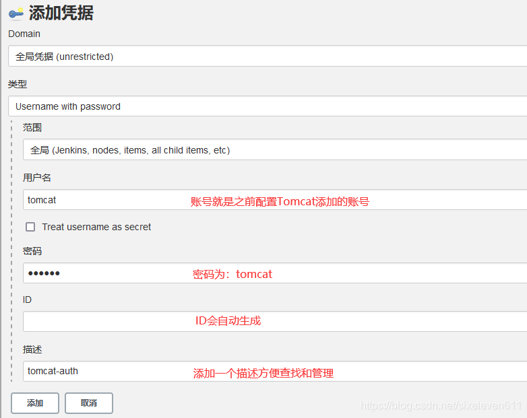
Task: Enable Treat username as secret checkbox
Action: click(x=30, y=227)
